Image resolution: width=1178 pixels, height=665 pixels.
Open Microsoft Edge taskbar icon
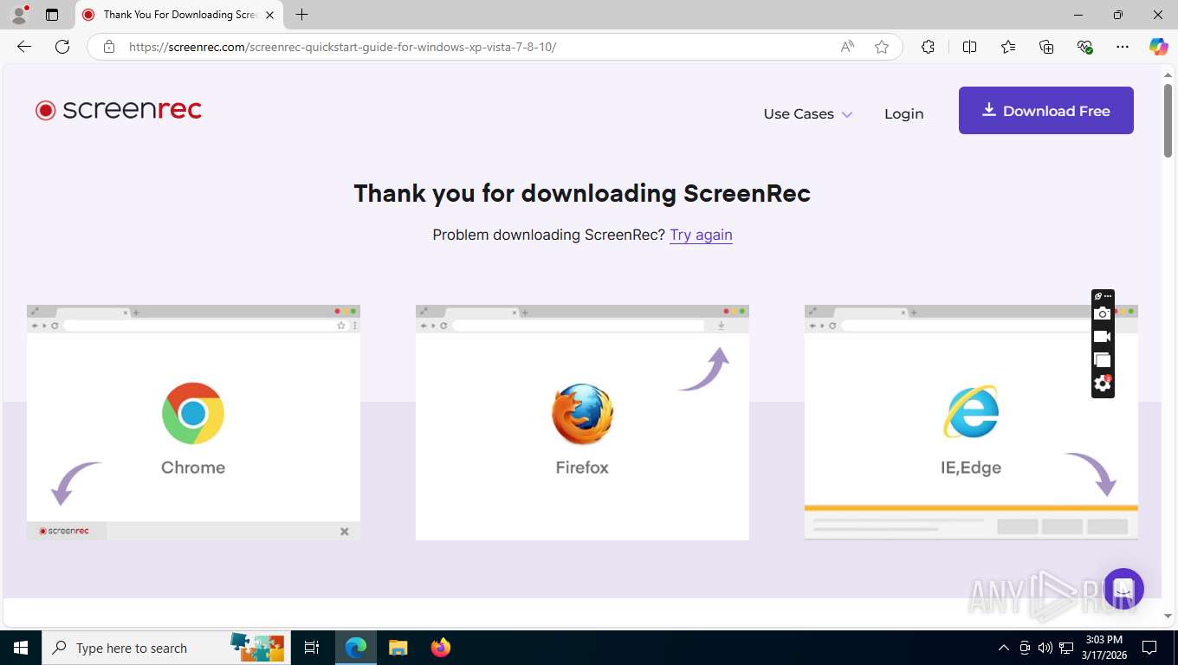coord(356,648)
